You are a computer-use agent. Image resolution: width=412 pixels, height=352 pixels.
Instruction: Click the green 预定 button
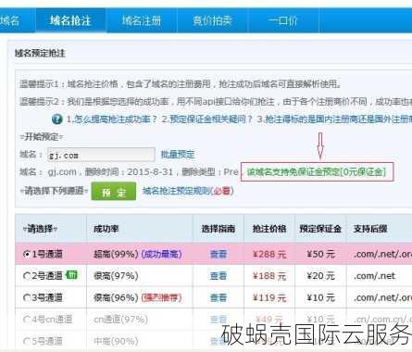114,192
